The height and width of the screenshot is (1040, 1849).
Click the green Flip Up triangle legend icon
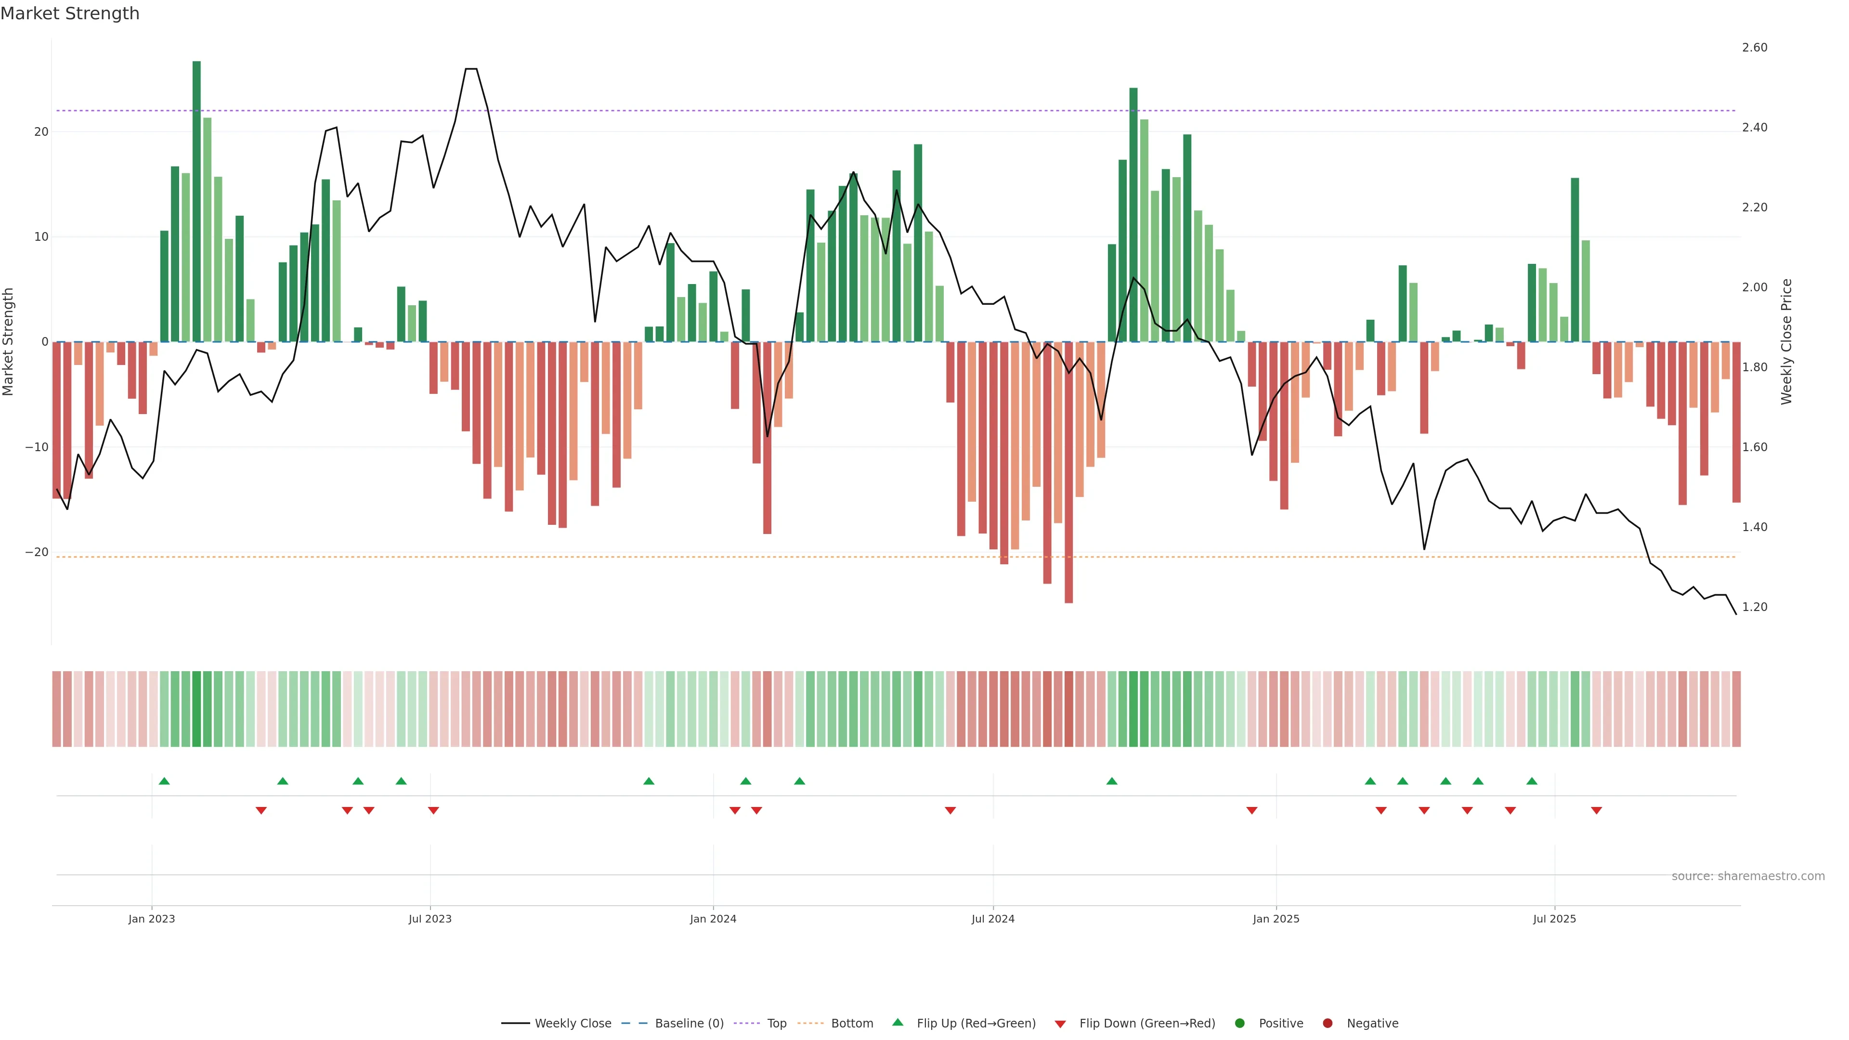[897, 1022]
